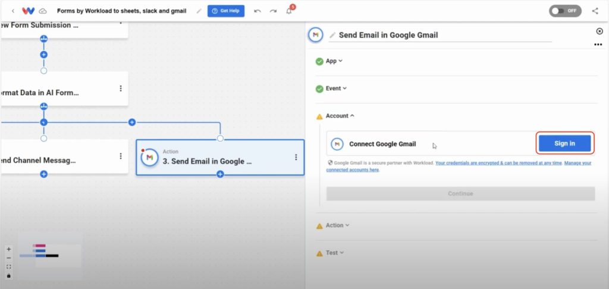609x289 pixels.
Task: Add step below New Form Submission node
Action: coord(43,55)
